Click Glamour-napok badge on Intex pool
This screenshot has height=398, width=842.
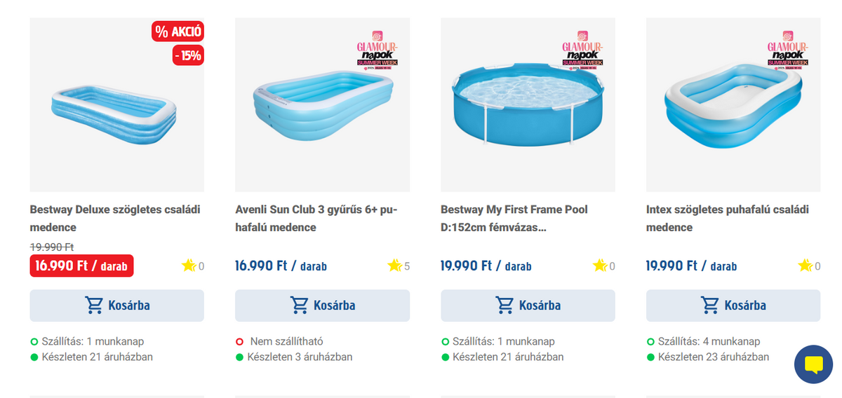tap(788, 49)
